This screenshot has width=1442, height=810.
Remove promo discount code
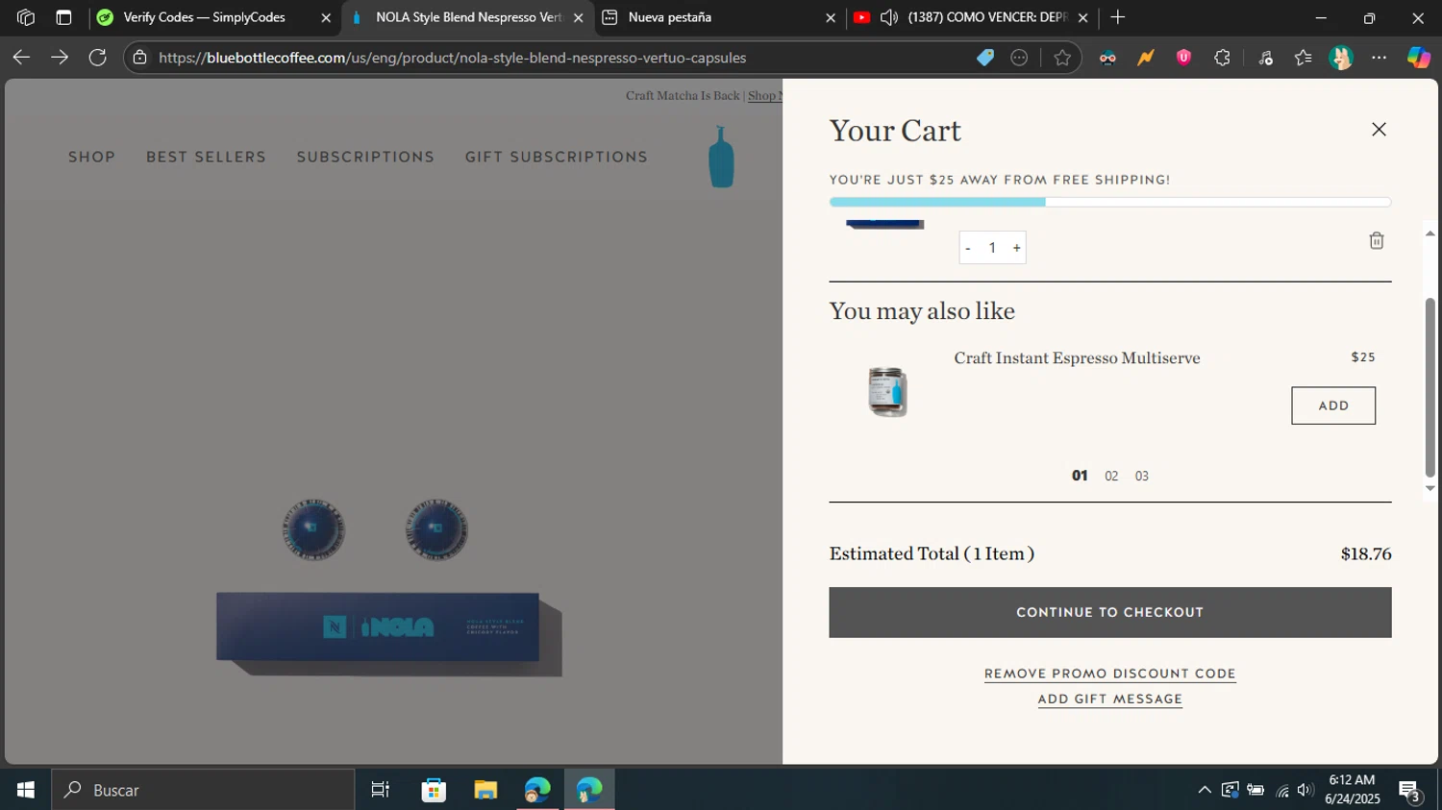pyautogui.click(x=1110, y=674)
